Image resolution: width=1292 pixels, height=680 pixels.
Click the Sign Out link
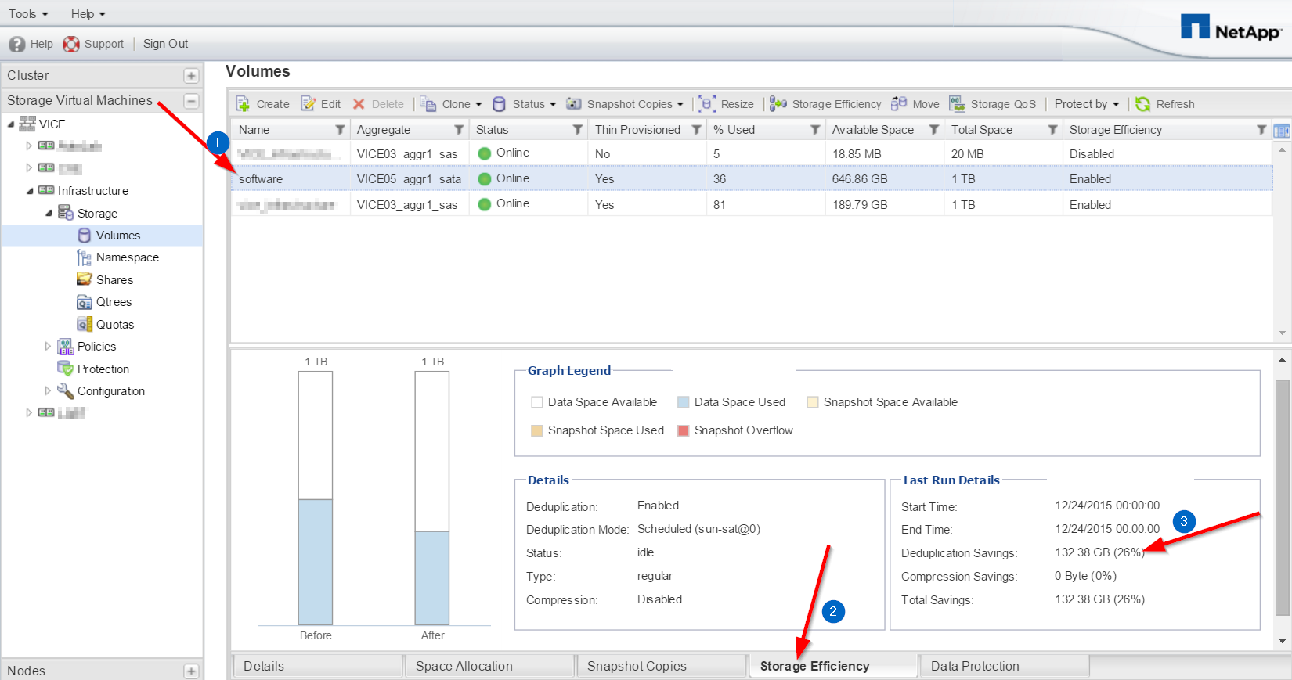(165, 44)
